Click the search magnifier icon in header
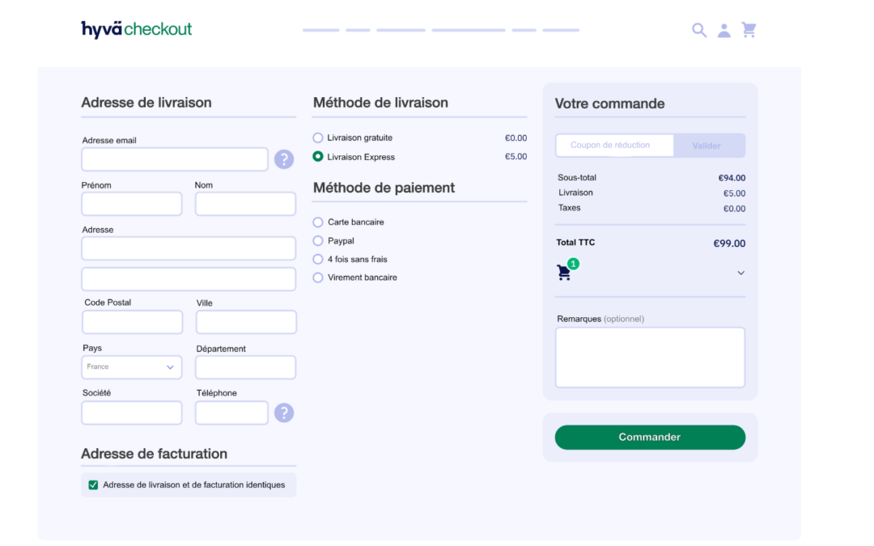 tap(699, 31)
